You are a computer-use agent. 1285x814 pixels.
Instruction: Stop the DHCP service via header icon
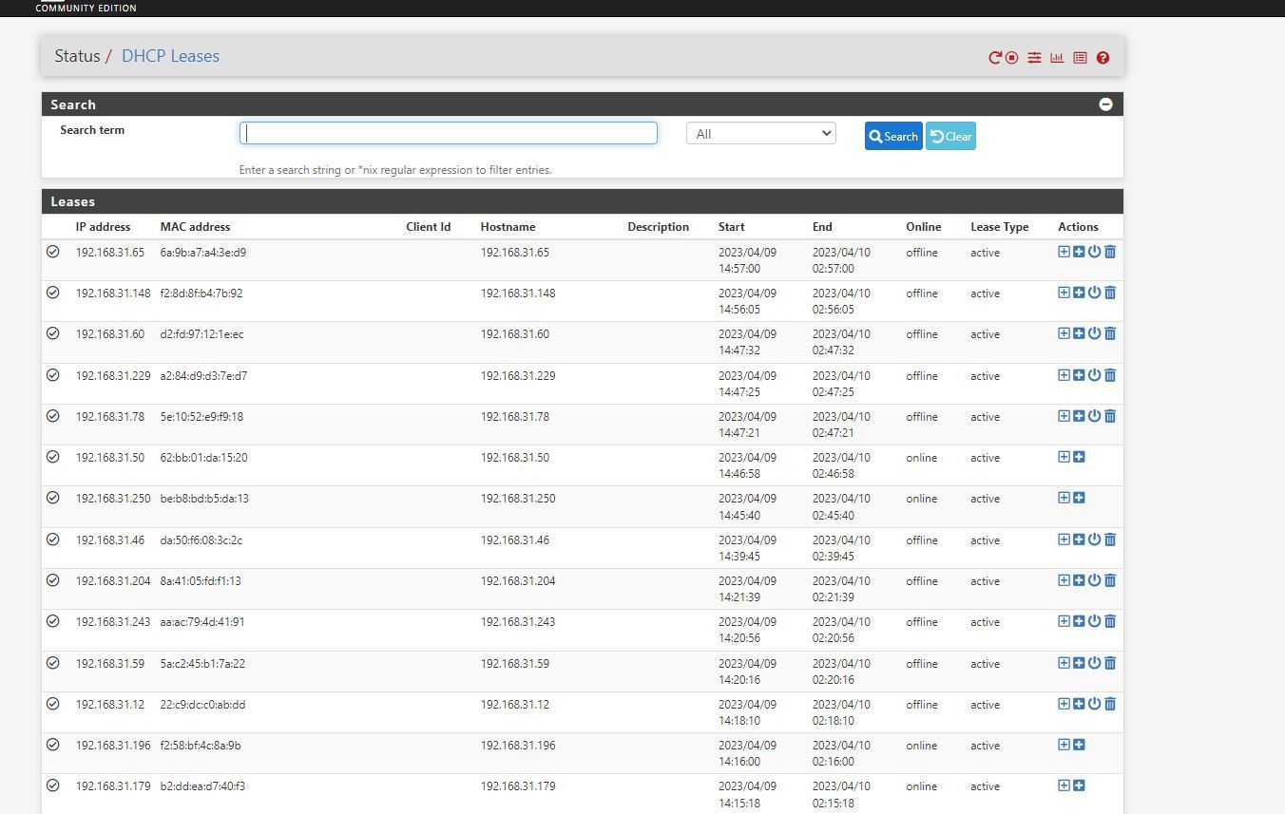point(1012,58)
